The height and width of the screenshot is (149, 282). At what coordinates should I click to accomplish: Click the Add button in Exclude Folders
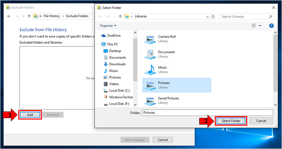click(30, 115)
